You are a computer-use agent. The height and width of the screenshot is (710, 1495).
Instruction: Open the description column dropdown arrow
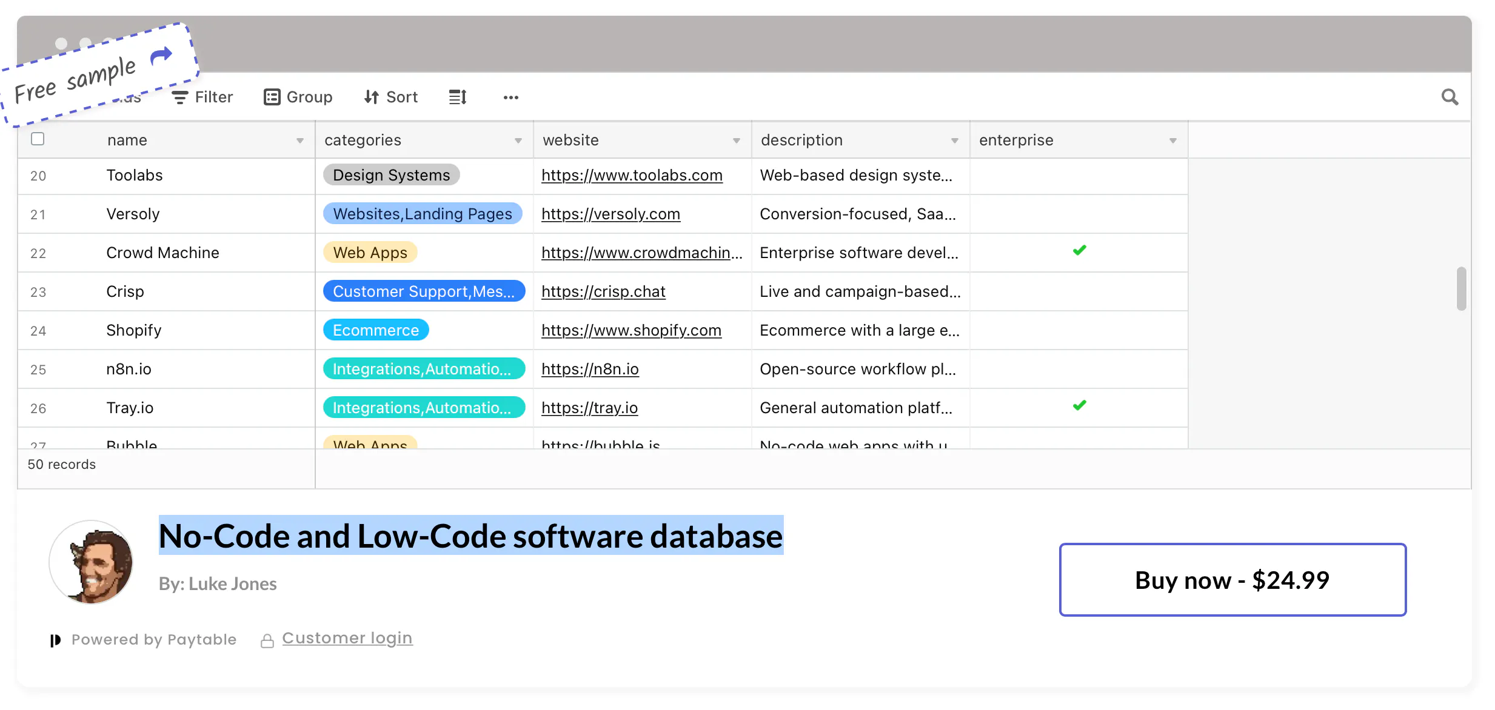click(x=955, y=141)
